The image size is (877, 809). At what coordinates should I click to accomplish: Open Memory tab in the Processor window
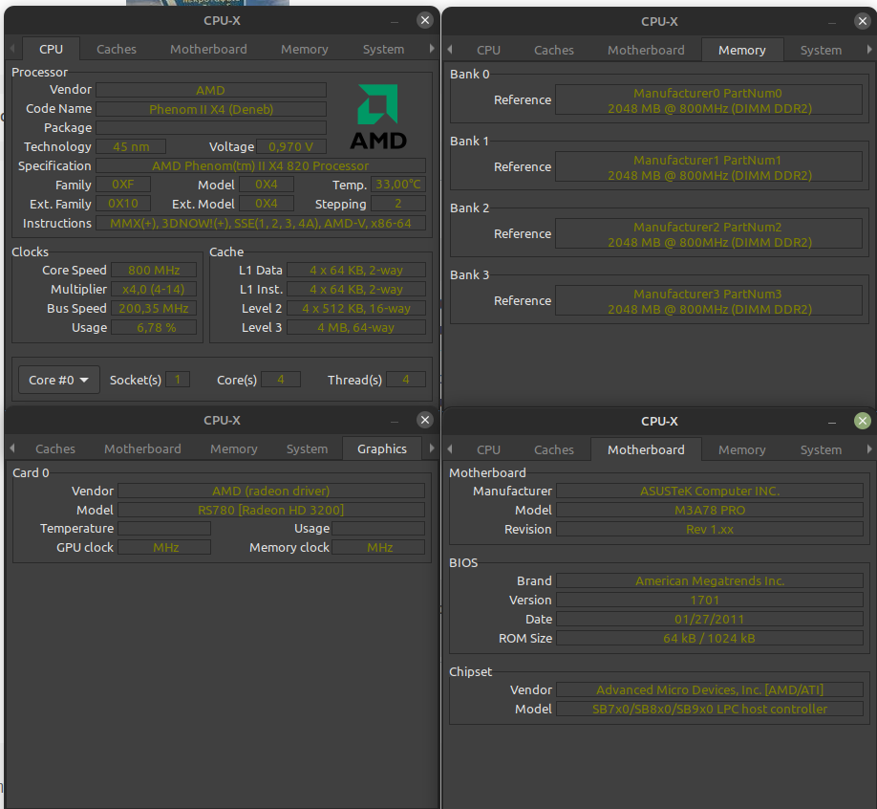coord(304,50)
